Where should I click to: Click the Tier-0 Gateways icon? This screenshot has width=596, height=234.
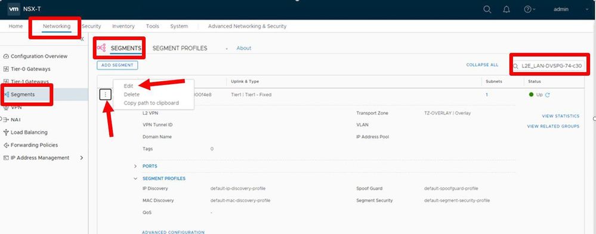click(6, 69)
